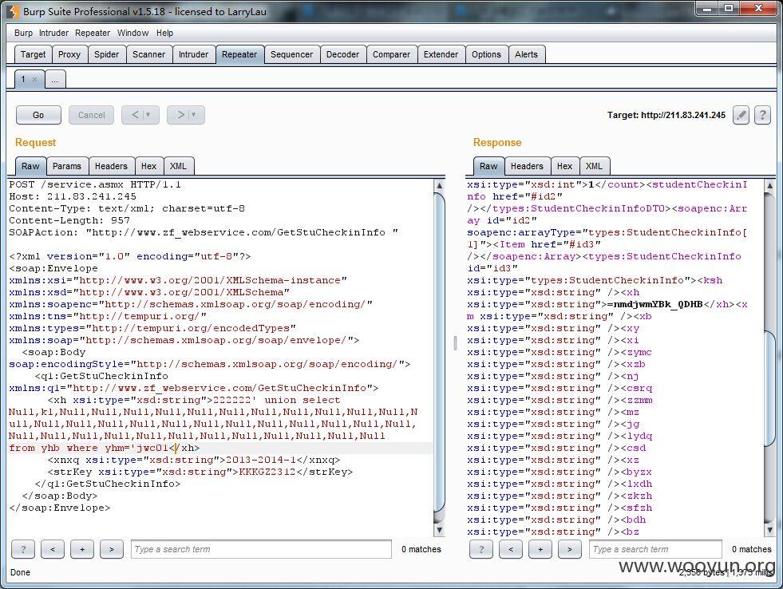This screenshot has height=589, width=783.
Task: Switch to the Scanner tab
Action: [148, 54]
